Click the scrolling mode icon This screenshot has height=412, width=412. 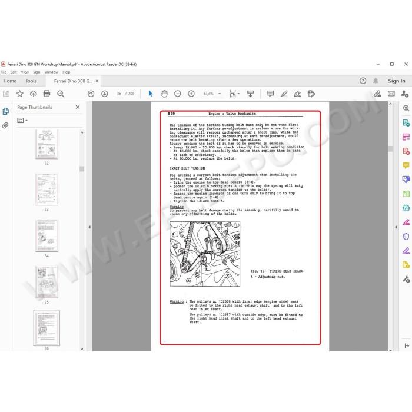click(x=250, y=94)
